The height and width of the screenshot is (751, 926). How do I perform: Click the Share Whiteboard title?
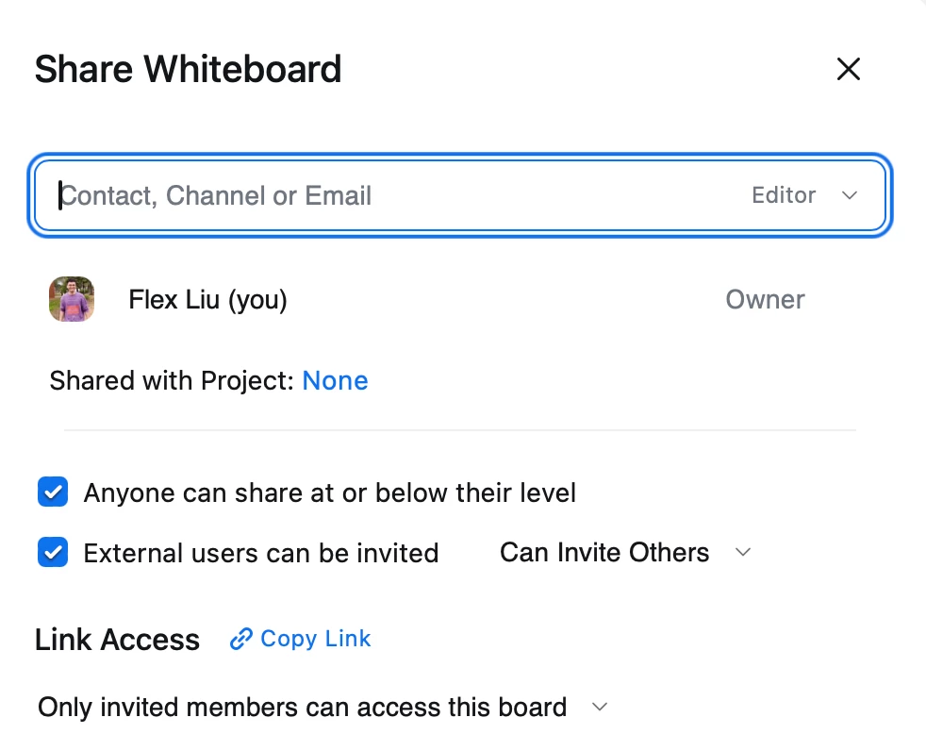188,69
